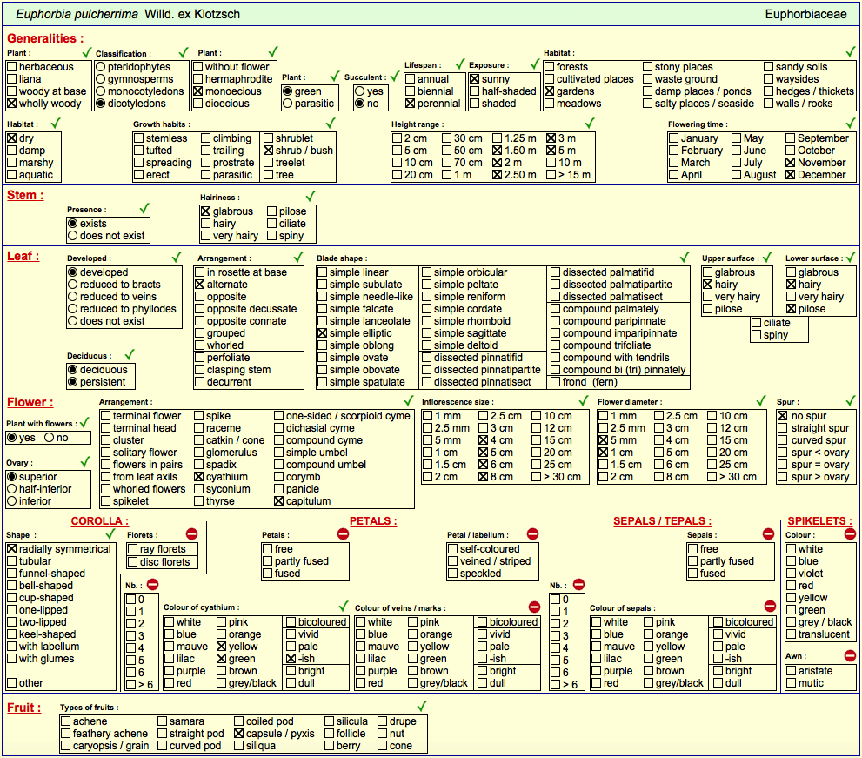Click red minus icon next to Petal / labellum

(x=532, y=533)
